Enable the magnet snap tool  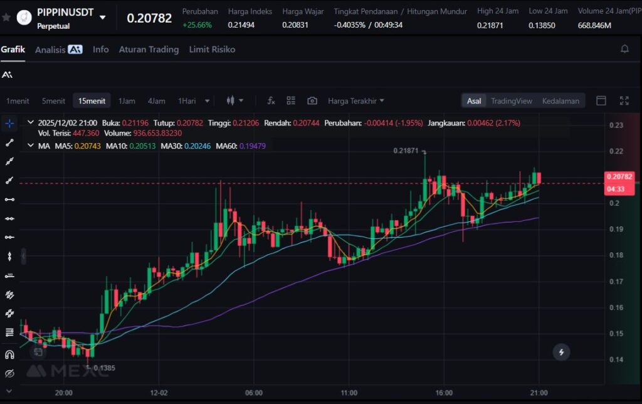pyautogui.click(x=9, y=354)
